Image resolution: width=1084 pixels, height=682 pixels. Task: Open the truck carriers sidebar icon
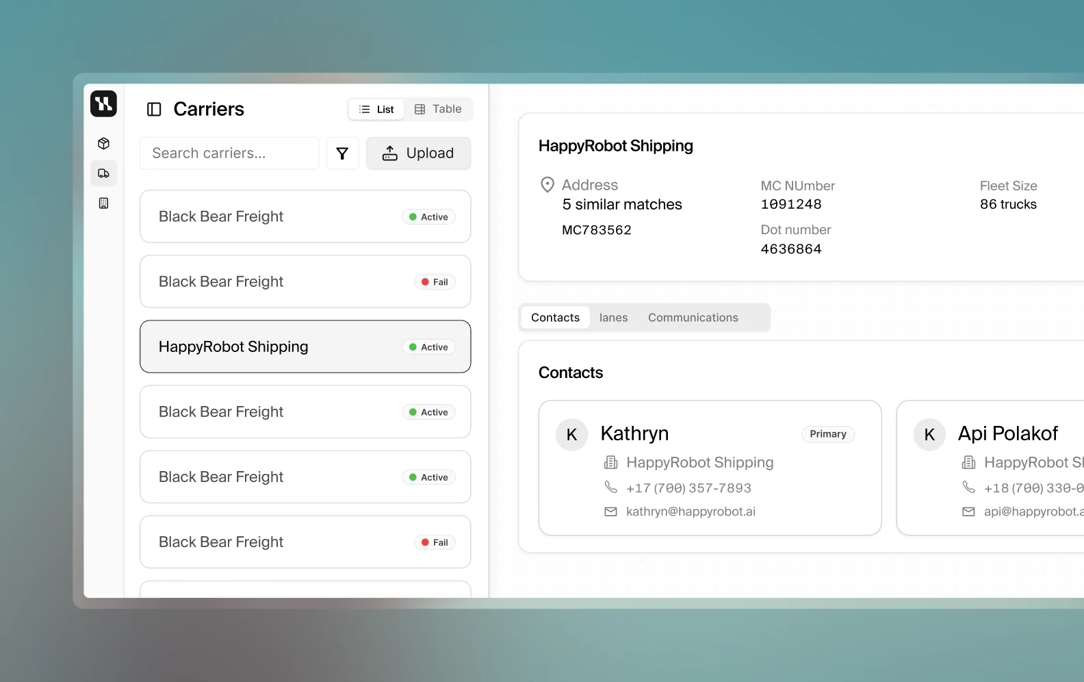103,173
